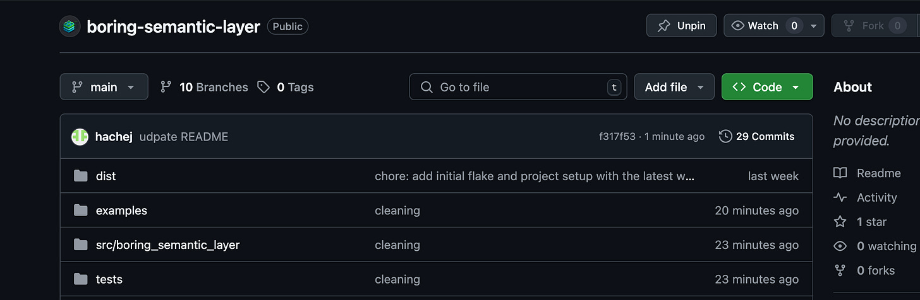Click the Activity pulse icon

840,197
